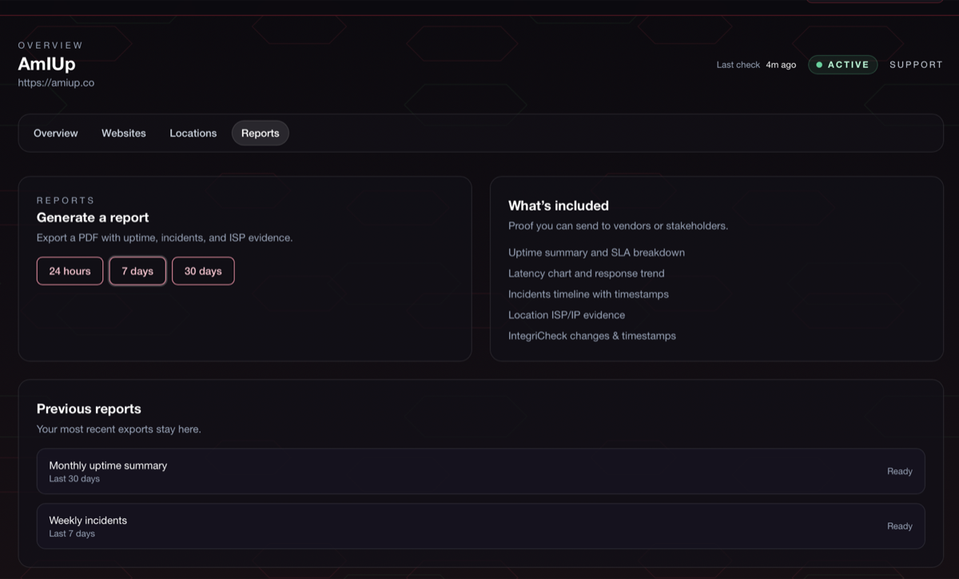This screenshot has width=959, height=579.
Task: Click the ACTIVE status badge
Action: click(x=842, y=64)
